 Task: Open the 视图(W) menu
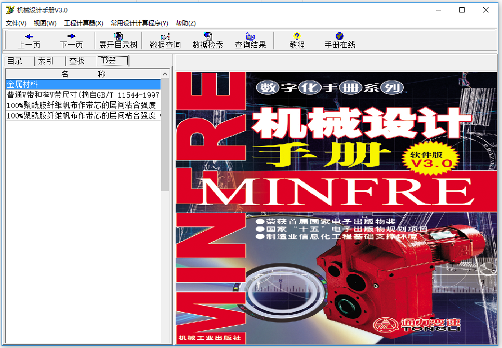point(45,23)
